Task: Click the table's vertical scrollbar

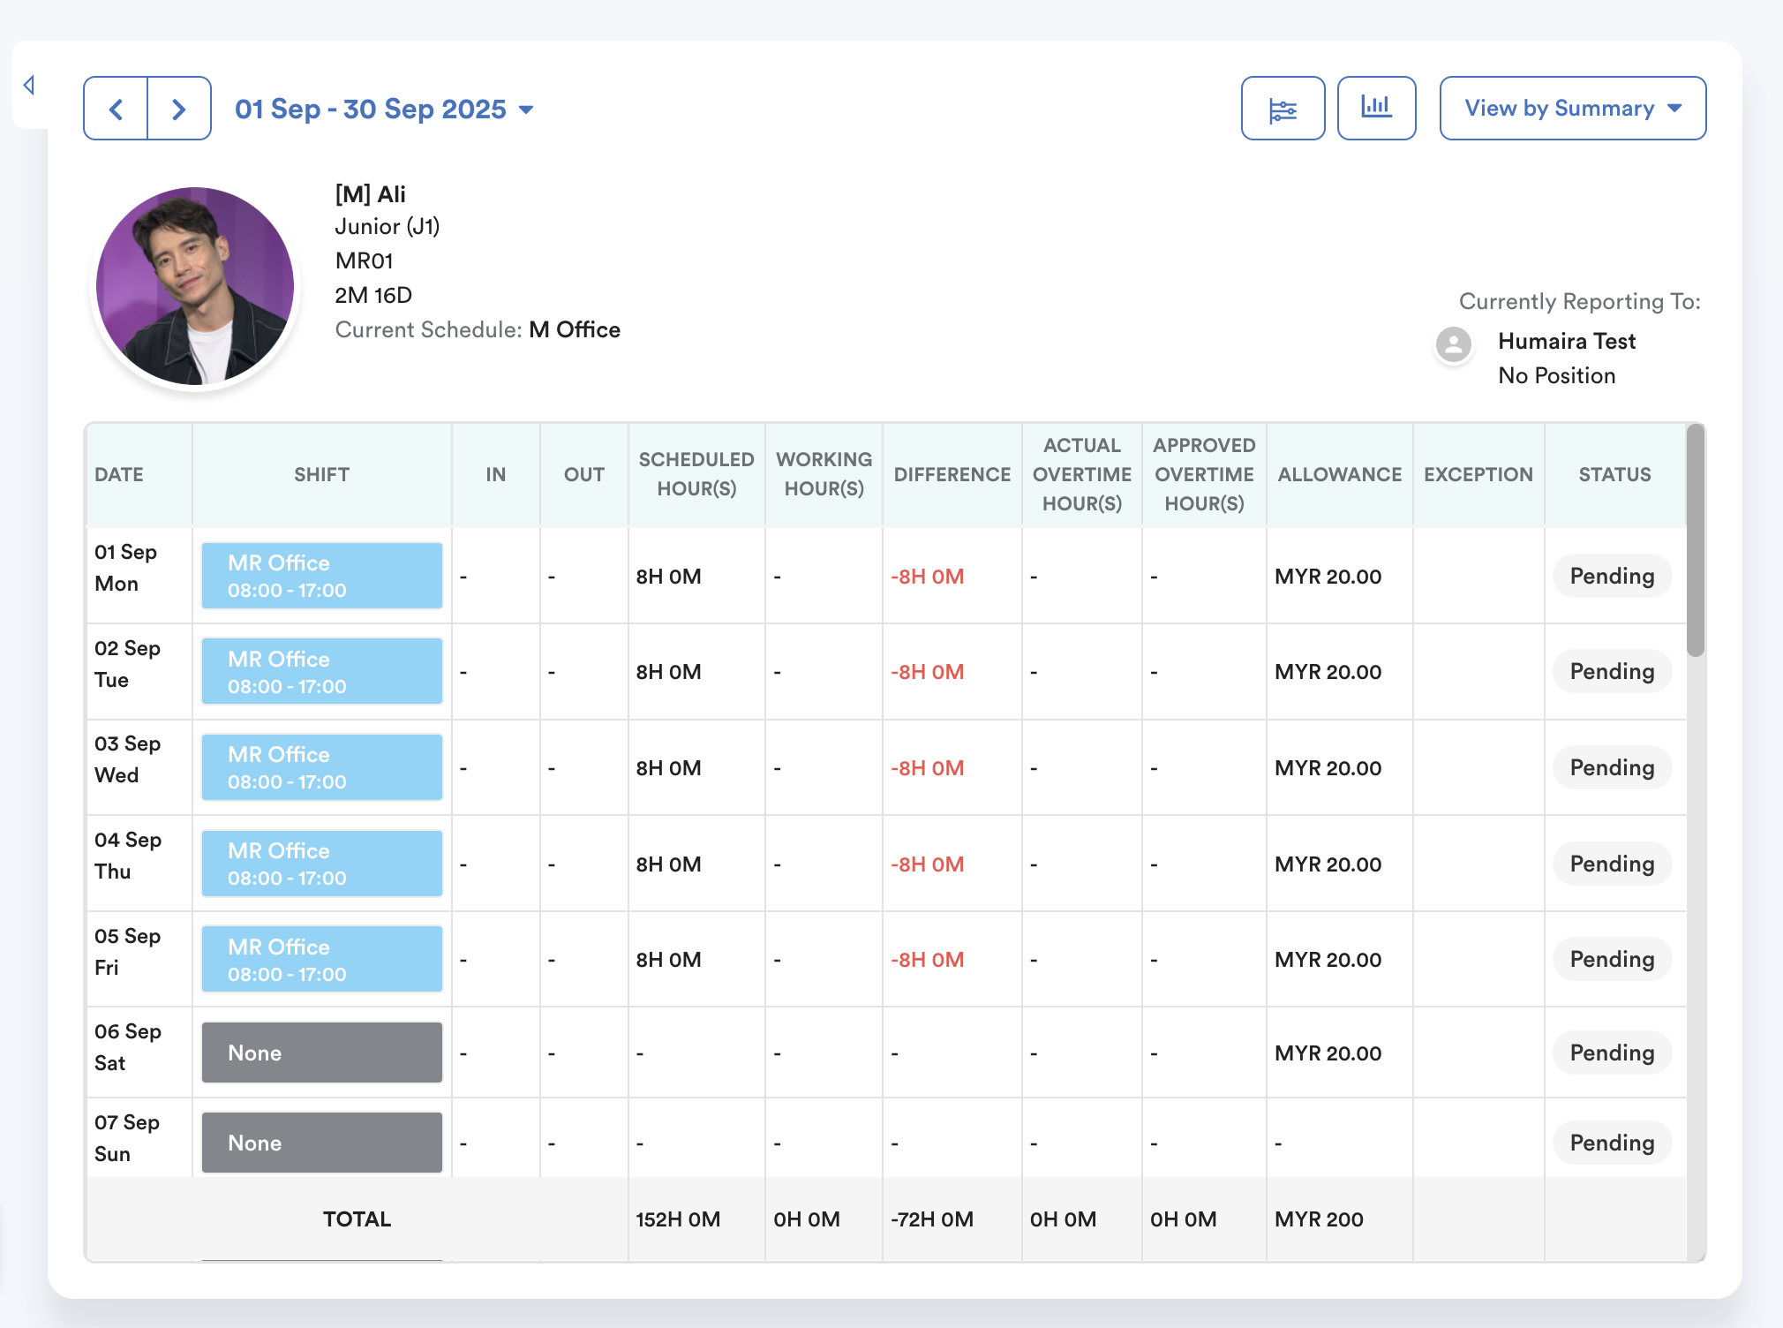Action: [1695, 540]
